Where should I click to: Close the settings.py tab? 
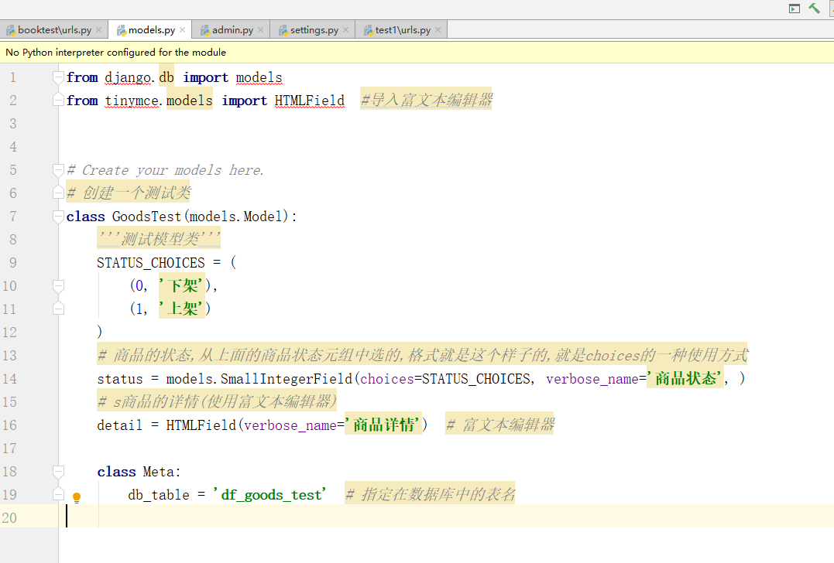point(345,30)
